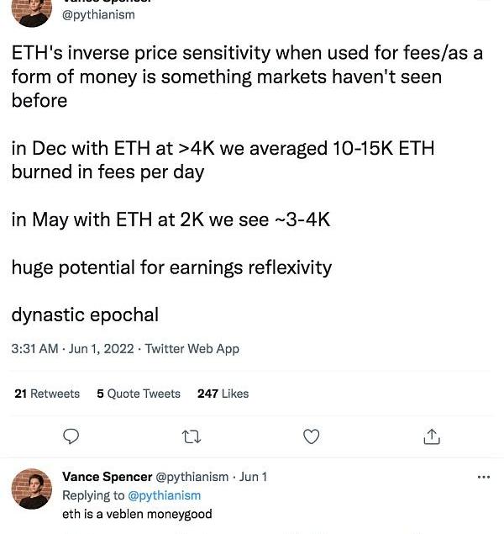Click the @pythianism link after Replying to

point(164,495)
